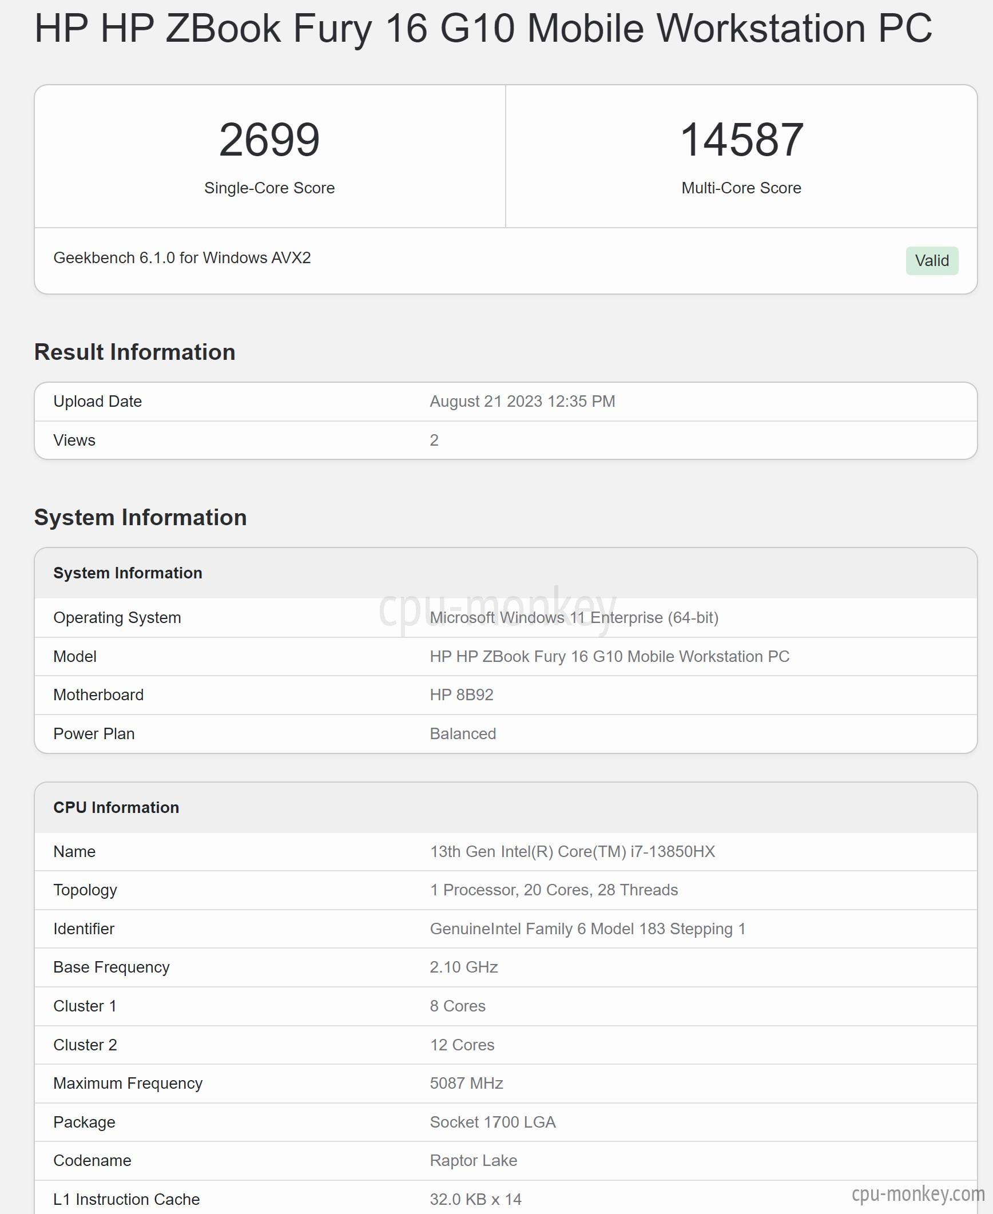This screenshot has height=1214, width=993.
Task: Select 1 Processor, 20 Cores, 28 Threads
Action: tap(554, 890)
